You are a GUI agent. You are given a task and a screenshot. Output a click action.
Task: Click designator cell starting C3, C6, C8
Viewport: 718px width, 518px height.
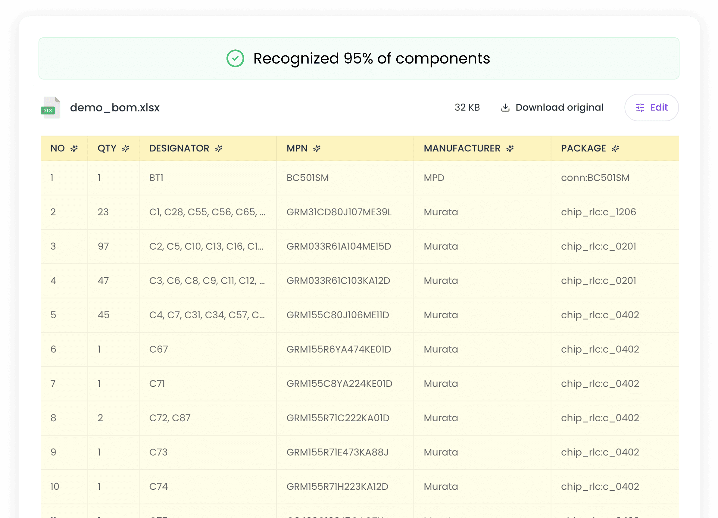(208, 281)
